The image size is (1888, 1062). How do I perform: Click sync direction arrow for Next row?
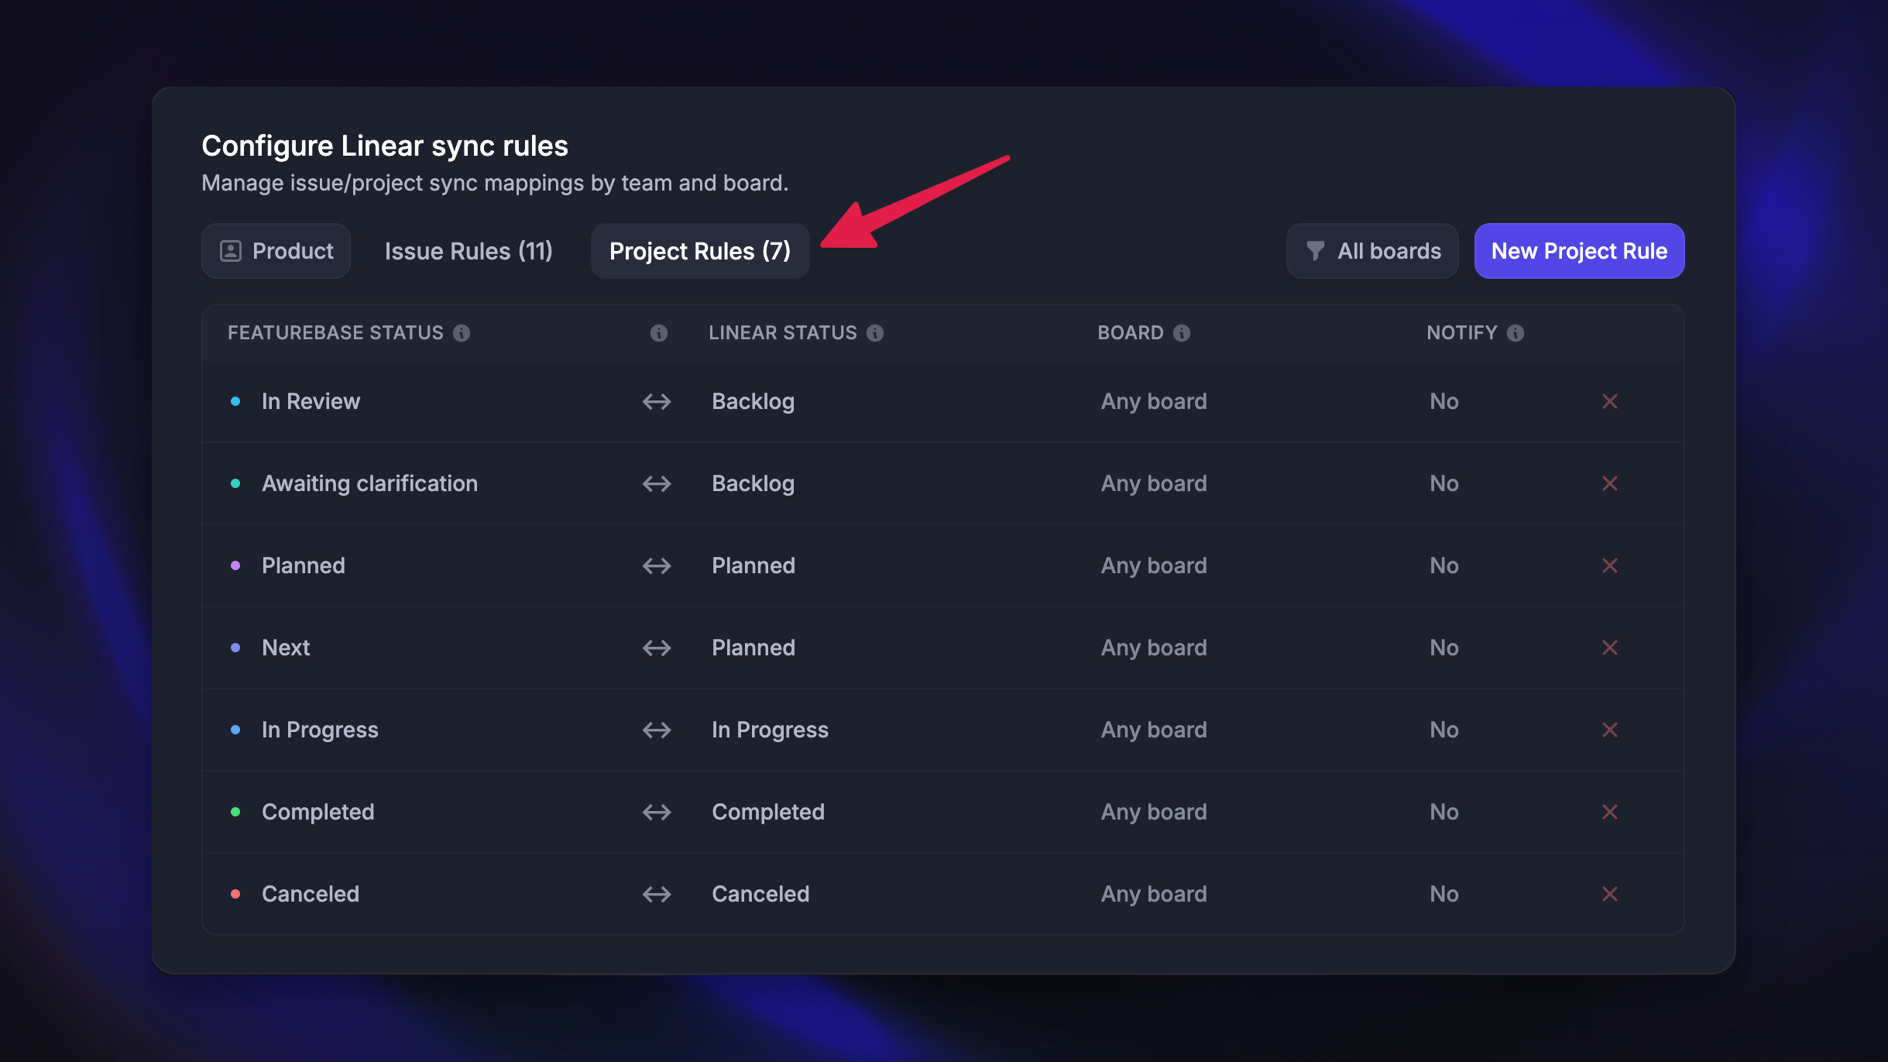pos(657,648)
